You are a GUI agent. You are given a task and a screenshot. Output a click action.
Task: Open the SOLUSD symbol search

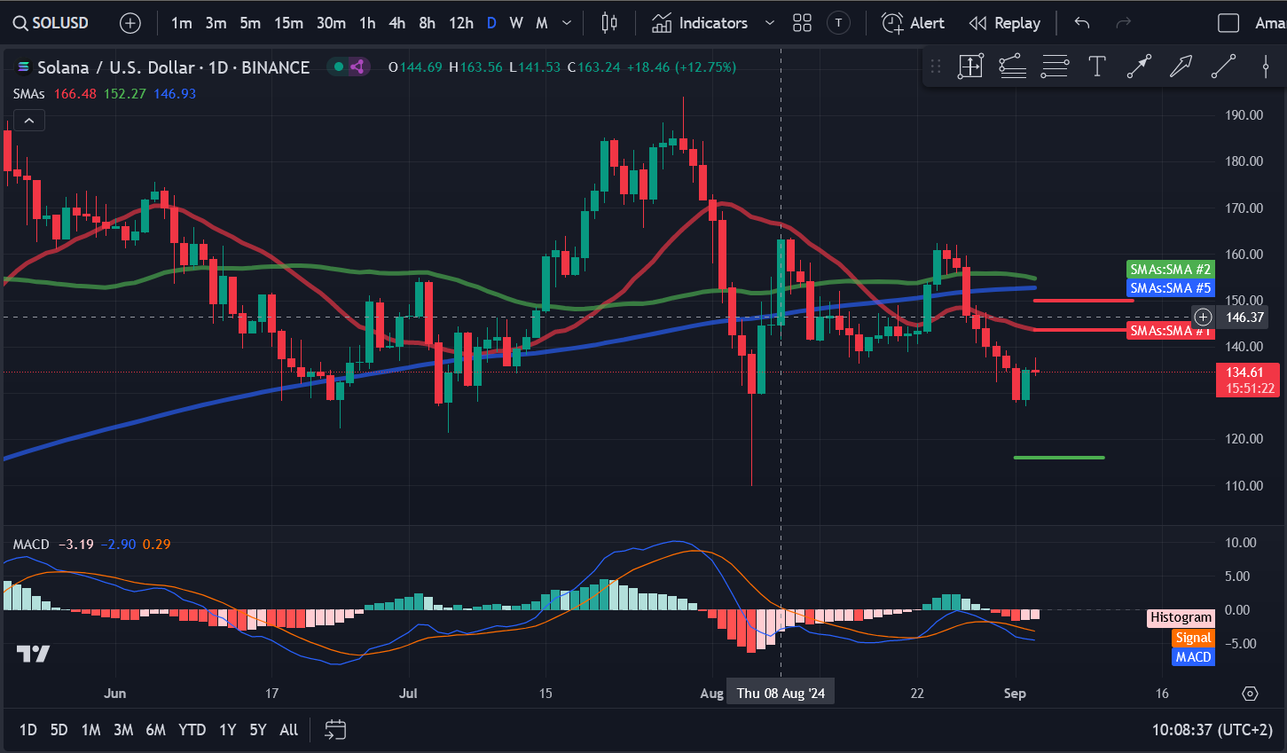[x=51, y=23]
